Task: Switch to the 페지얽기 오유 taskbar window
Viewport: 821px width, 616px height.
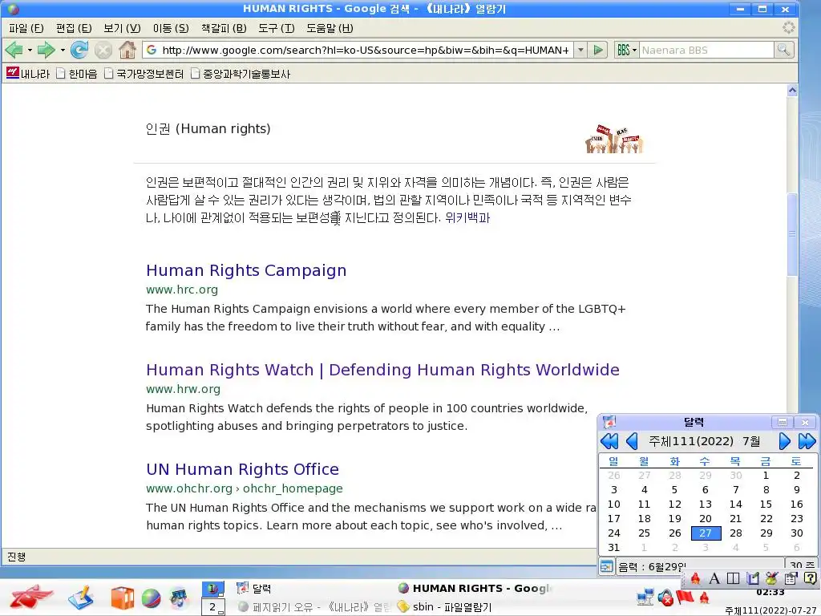Action: coord(314,607)
